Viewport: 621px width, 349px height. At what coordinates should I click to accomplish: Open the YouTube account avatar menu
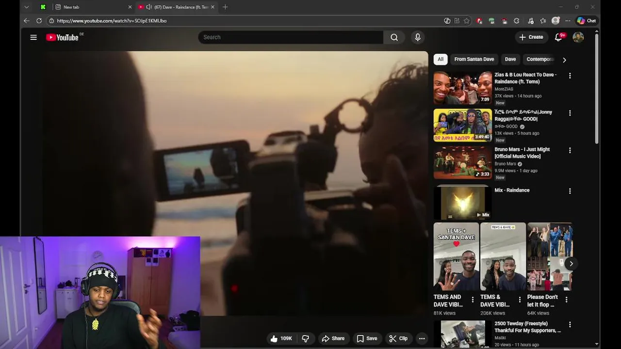(578, 37)
